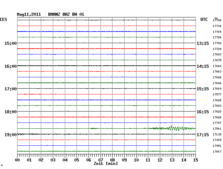The width and height of the screenshot is (223, 169).
Task: Click the offset value 17746
Action: click(217, 20)
